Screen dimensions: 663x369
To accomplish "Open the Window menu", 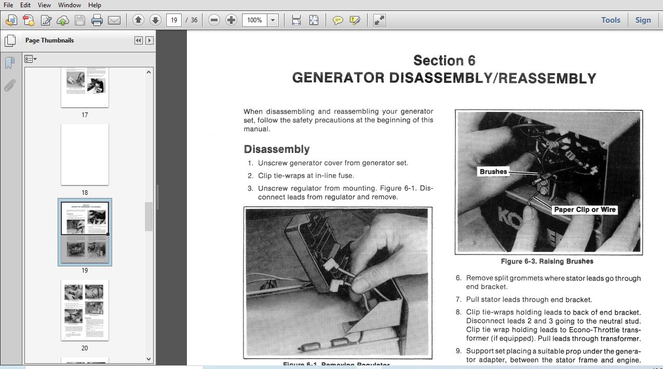I will point(70,5).
